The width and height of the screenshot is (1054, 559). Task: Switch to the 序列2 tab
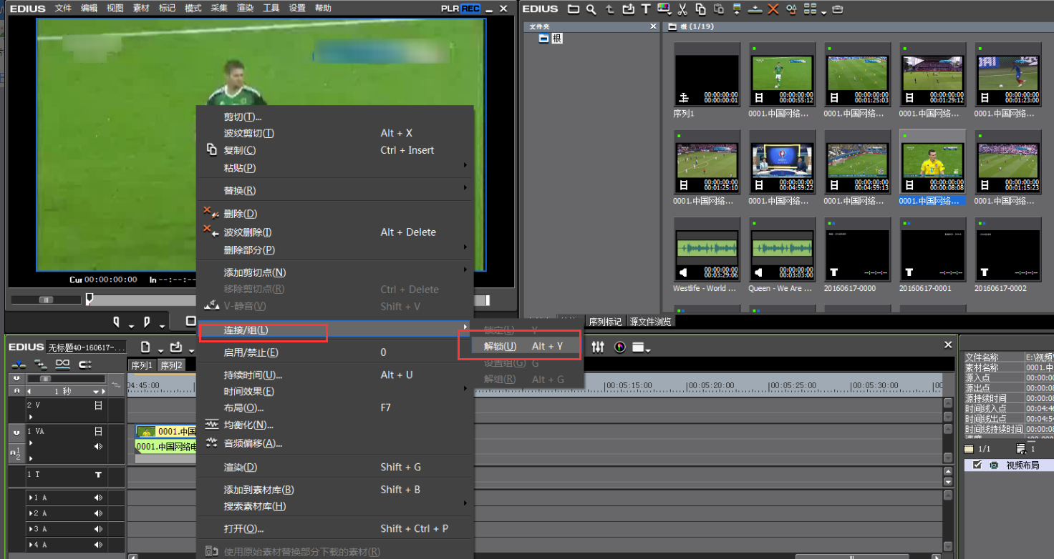172,365
